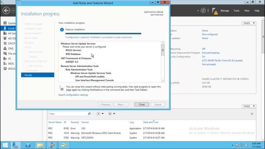Click the Pacific Time zone link
The width and height of the screenshot is (265, 149).
pyautogui.click(x=222, y=60)
